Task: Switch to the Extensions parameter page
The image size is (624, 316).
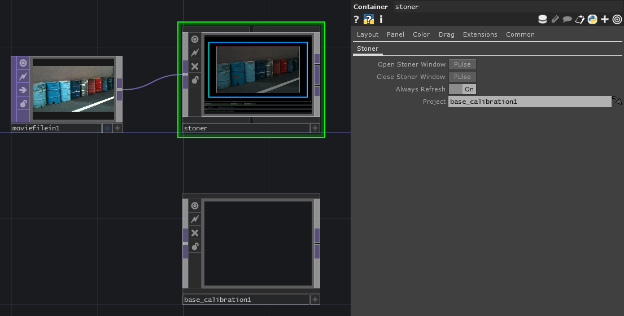Action: (480, 34)
